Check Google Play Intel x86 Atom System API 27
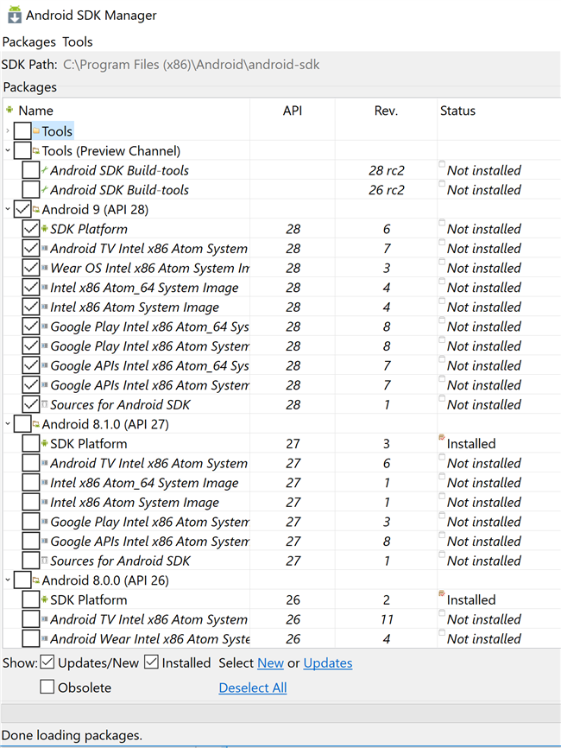The width and height of the screenshot is (561, 748). tap(31, 522)
